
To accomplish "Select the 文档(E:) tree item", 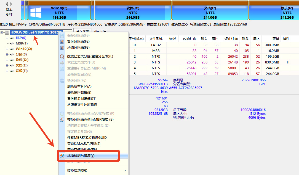I will point(22,65).
